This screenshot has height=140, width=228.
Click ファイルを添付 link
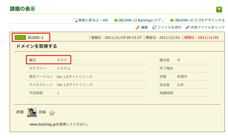point(169,27)
